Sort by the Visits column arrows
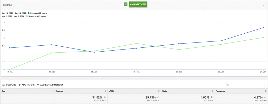 [212, 91]
